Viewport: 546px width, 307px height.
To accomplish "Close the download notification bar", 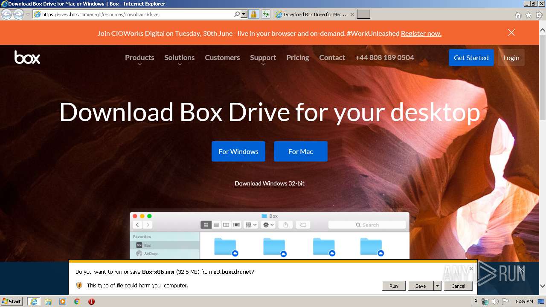I will point(471,269).
